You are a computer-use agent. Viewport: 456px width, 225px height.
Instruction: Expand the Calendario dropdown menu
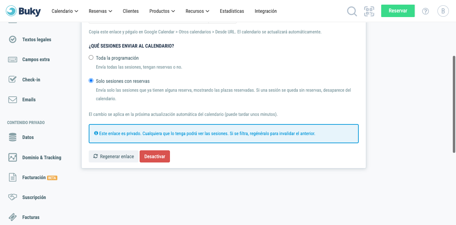point(65,11)
